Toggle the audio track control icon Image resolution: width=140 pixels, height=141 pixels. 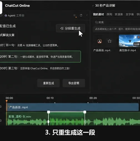coord(1,120)
